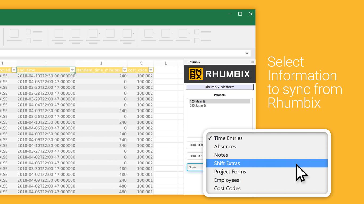
Task: Open the standard_time_minutes column filter dropdown
Action: coord(124,70)
